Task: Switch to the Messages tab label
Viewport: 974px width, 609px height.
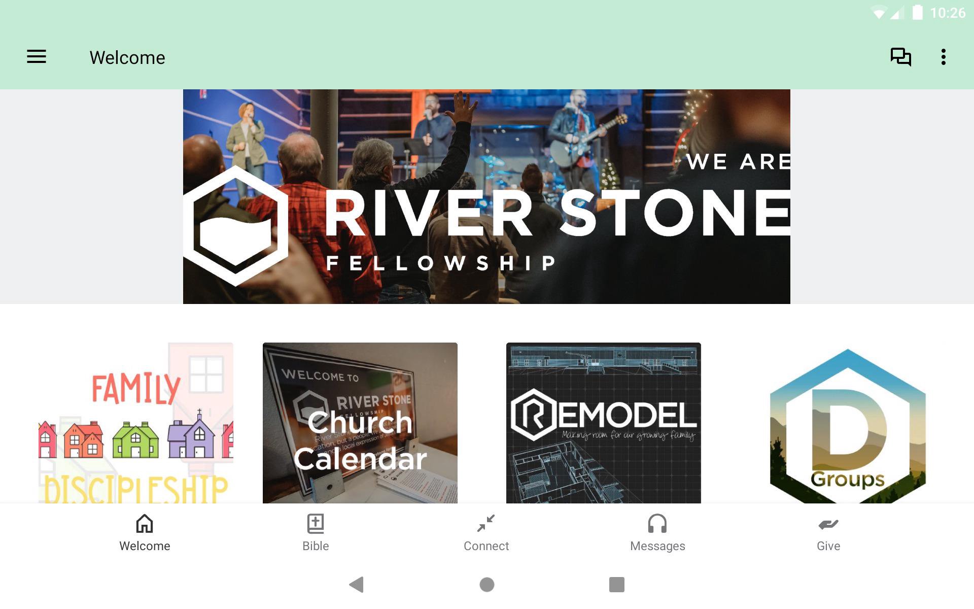Action: 657,546
